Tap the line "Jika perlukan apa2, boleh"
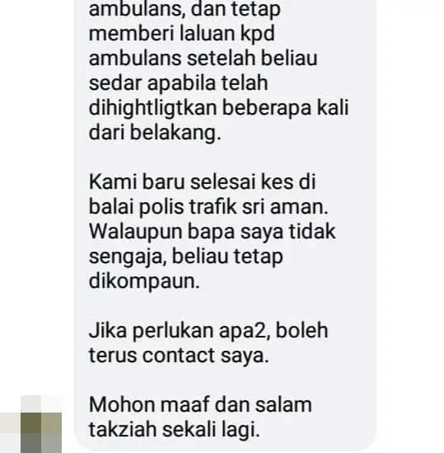This screenshot has width=444, height=453. pos(208,330)
